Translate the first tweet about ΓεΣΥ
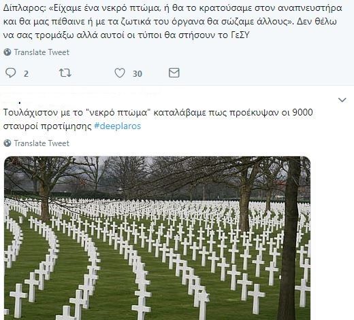This screenshot has height=320, width=354. [42, 52]
